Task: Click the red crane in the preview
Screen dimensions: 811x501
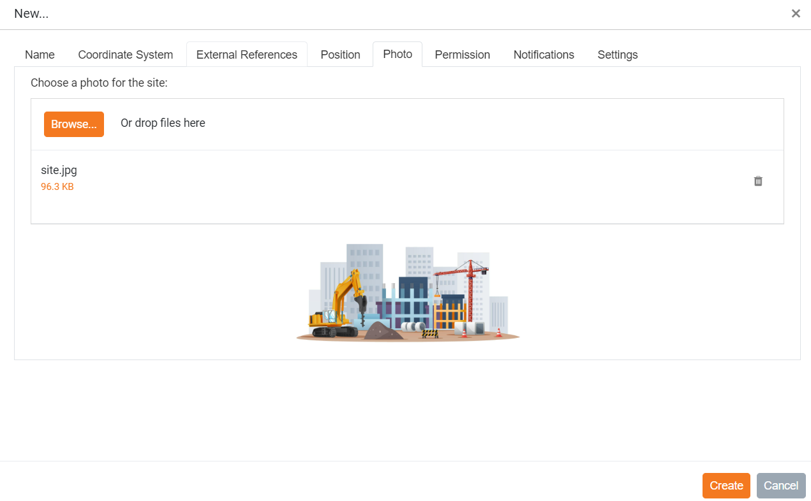Action: click(x=470, y=280)
